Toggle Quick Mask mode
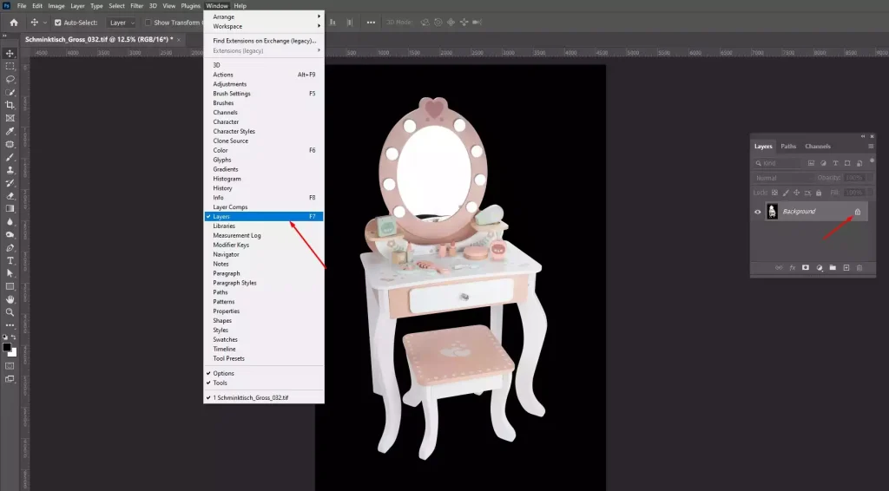 (10, 366)
